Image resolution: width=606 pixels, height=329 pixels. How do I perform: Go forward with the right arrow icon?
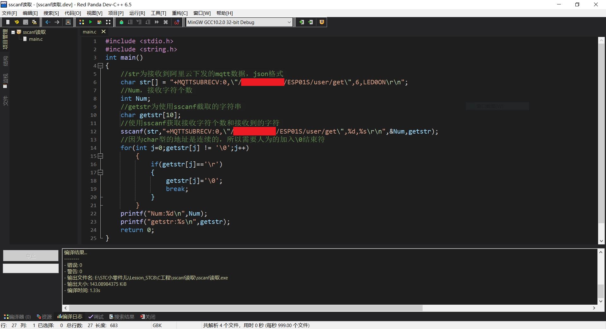tap(57, 22)
